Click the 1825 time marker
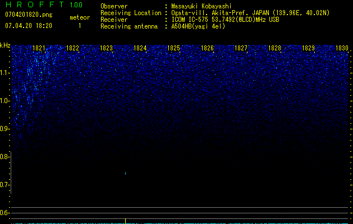Screen dimensions: 353x224 point(173,48)
